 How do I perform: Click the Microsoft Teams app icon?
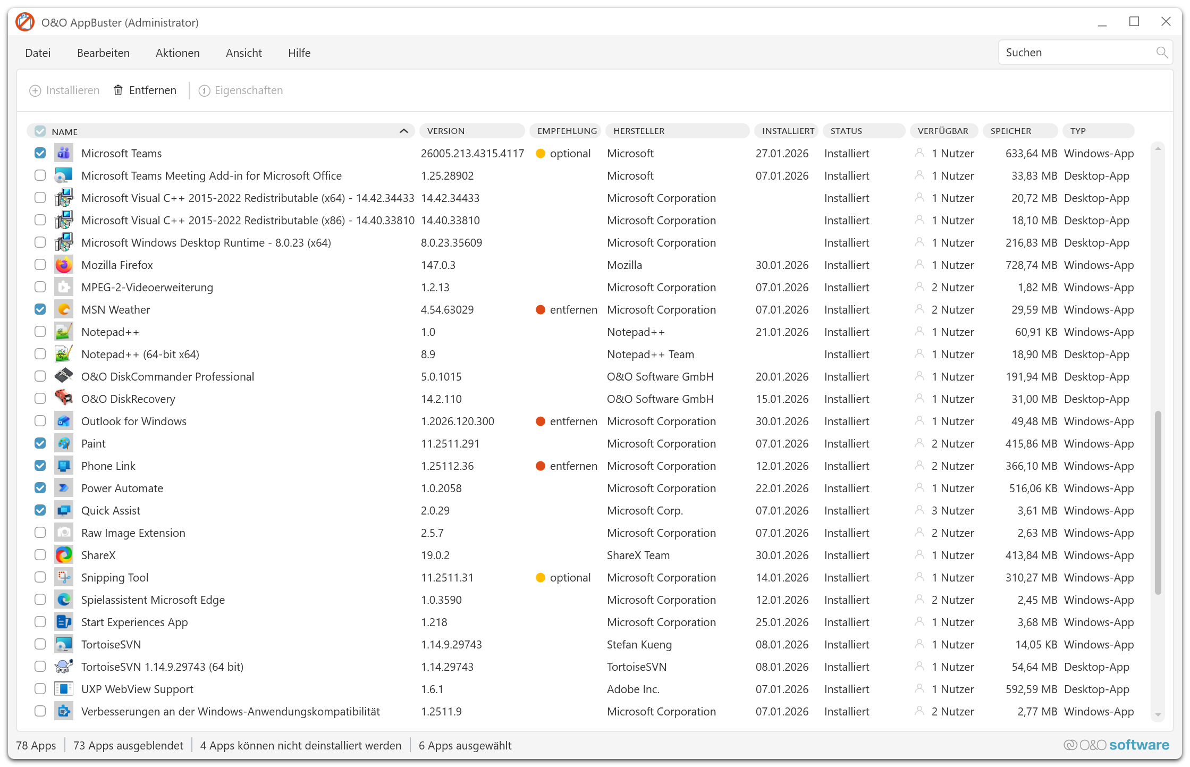[x=64, y=153]
